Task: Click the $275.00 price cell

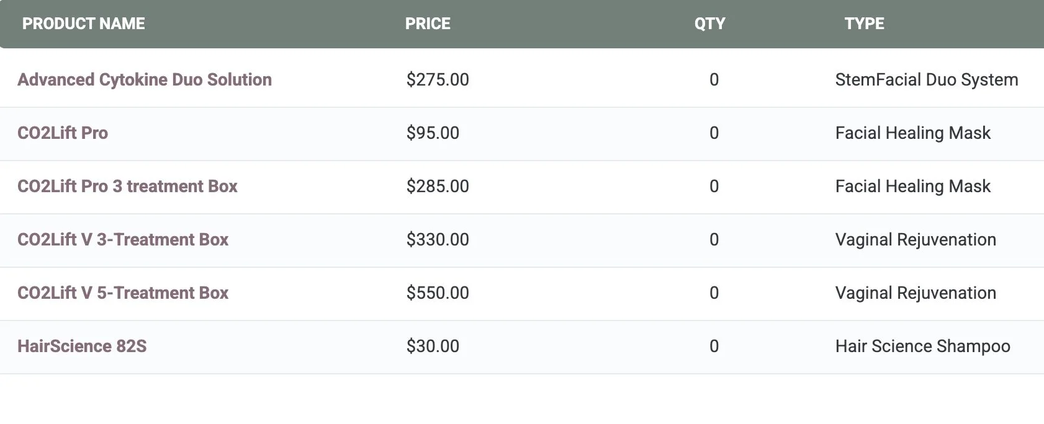Action: pyautogui.click(x=438, y=79)
